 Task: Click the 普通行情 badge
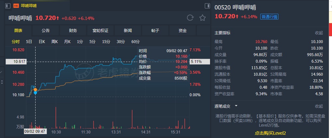point(269,17)
